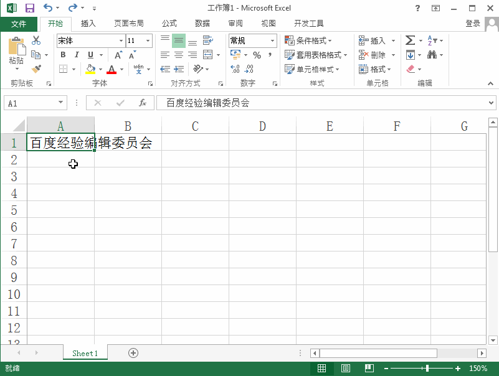The height and width of the screenshot is (376, 499).
Task: Expand the Name Box A1 dropdown
Action: point(60,103)
